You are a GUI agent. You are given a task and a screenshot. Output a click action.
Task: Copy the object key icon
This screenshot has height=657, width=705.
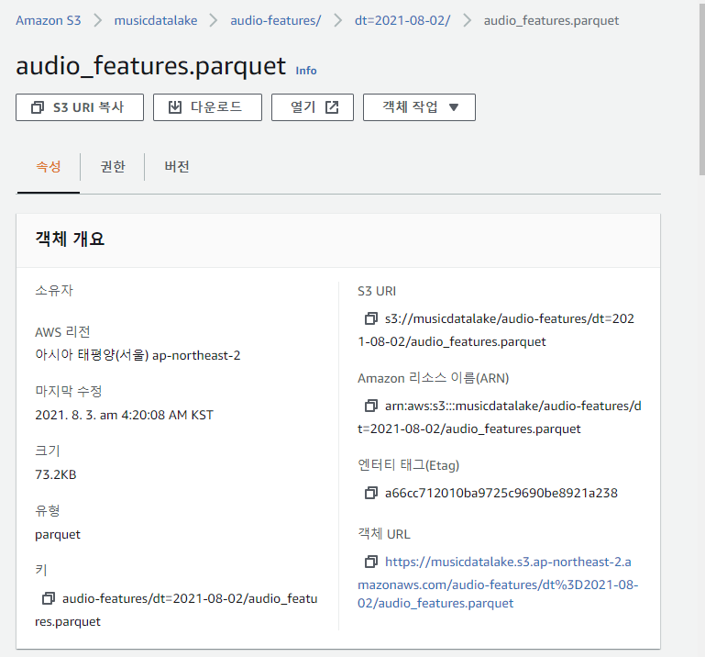point(48,598)
